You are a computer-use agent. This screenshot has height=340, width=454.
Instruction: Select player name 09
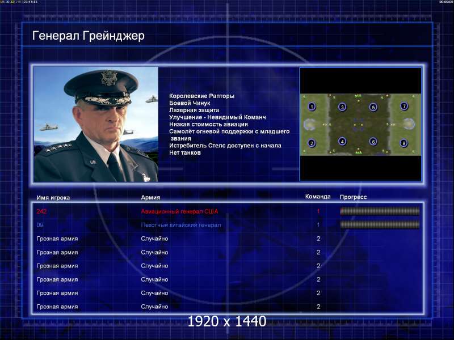[x=40, y=224]
